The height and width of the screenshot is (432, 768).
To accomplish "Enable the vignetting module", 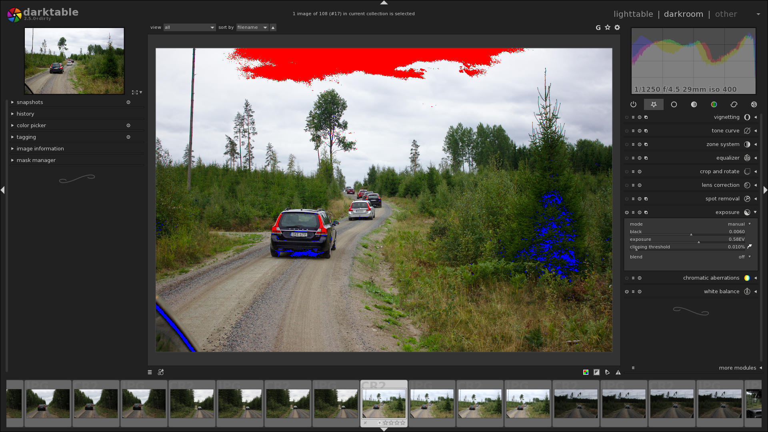I will pyautogui.click(x=627, y=117).
